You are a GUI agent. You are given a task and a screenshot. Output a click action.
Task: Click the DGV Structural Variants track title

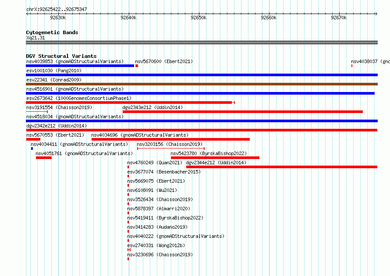(61, 56)
